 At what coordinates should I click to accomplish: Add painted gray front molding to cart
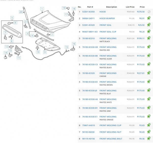coord(149,108)
